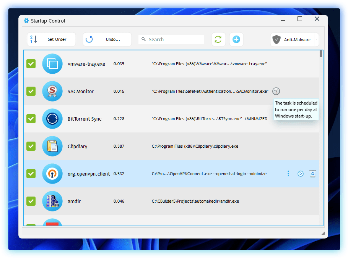
Task: Uncheck the vmware-tray.exe startup checkbox
Action: pos(31,64)
